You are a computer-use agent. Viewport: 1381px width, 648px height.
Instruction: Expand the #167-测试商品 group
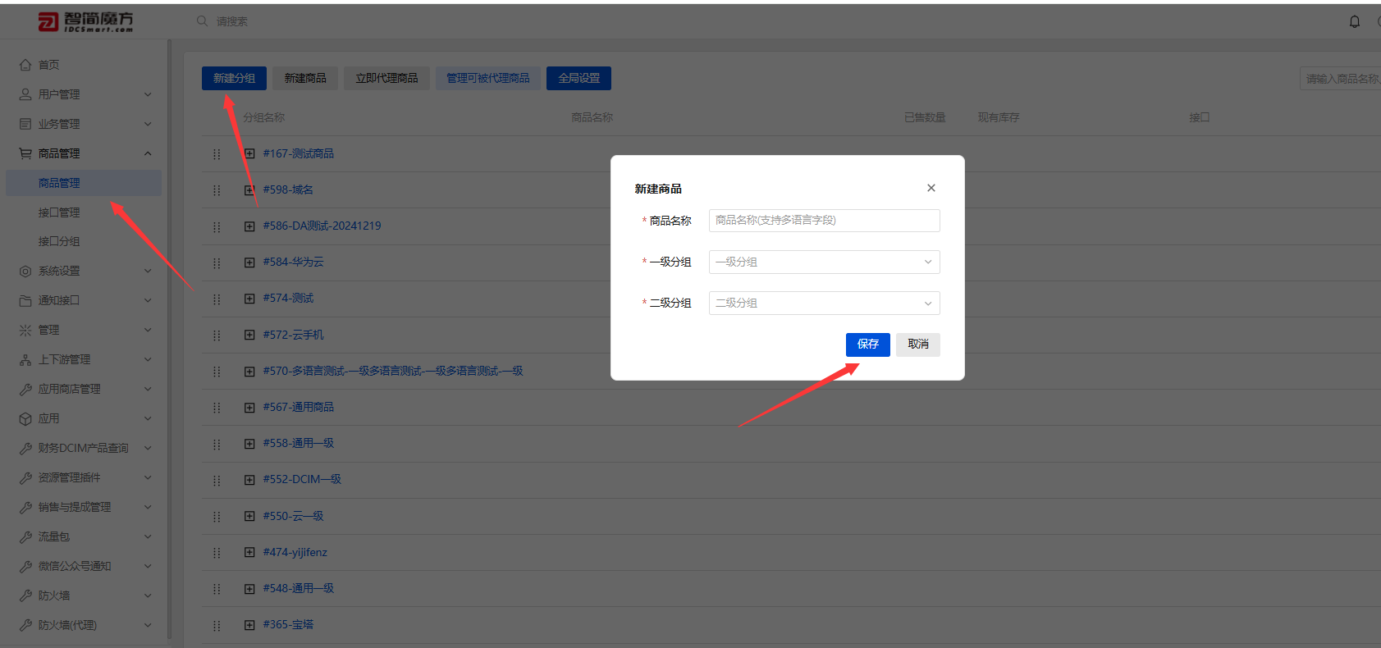[249, 153]
